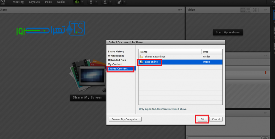Select Uploaded Files category
This screenshot has width=275, height=139.
[x=117, y=60]
